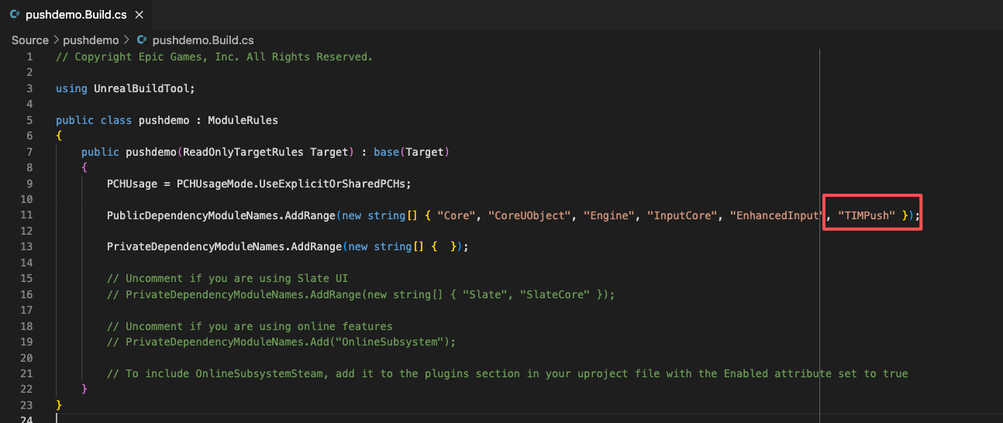1003x423 pixels.
Task: Open the Source breadcrumb folder
Action: point(29,40)
